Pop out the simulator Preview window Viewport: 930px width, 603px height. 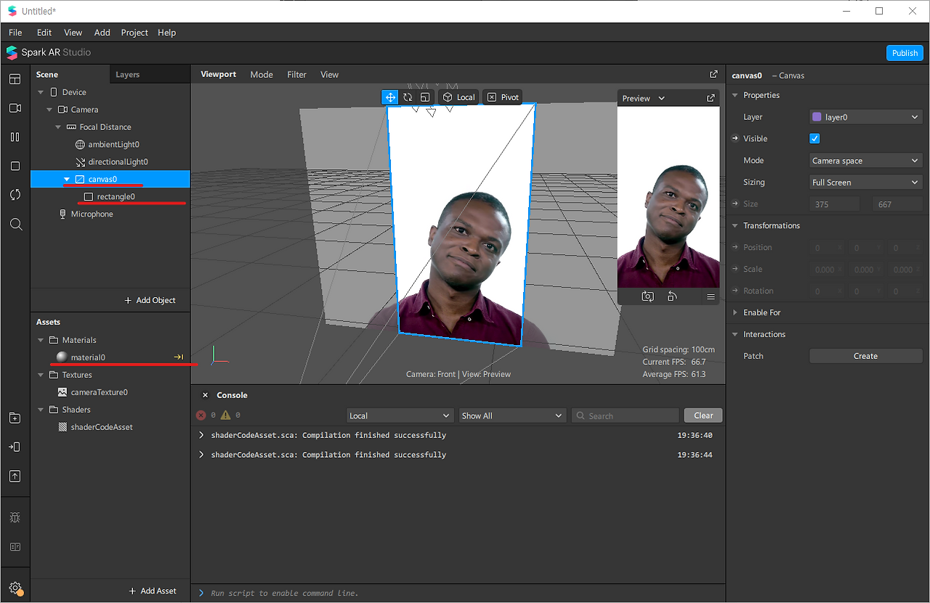click(x=711, y=98)
